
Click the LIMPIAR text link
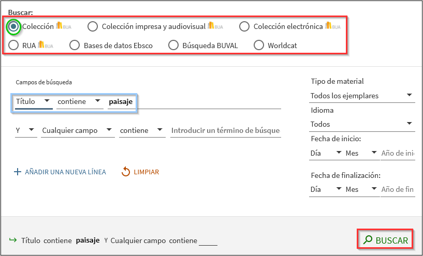(146, 172)
